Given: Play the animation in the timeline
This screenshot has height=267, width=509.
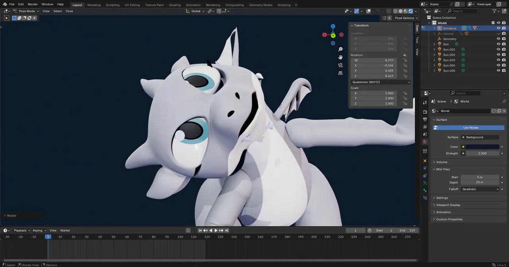Looking at the screenshot, I should 216,230.
